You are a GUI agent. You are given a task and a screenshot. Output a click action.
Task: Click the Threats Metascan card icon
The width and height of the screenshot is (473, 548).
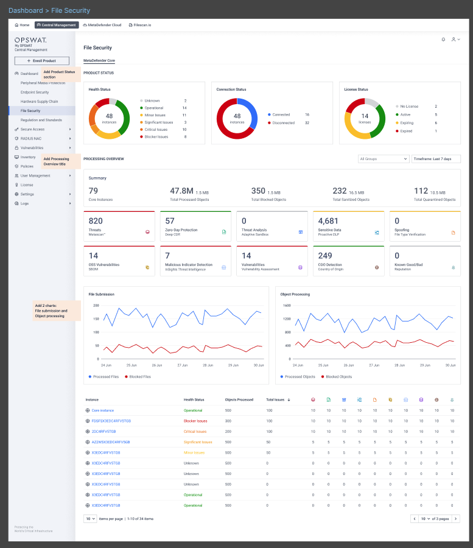tap(147, 232)
